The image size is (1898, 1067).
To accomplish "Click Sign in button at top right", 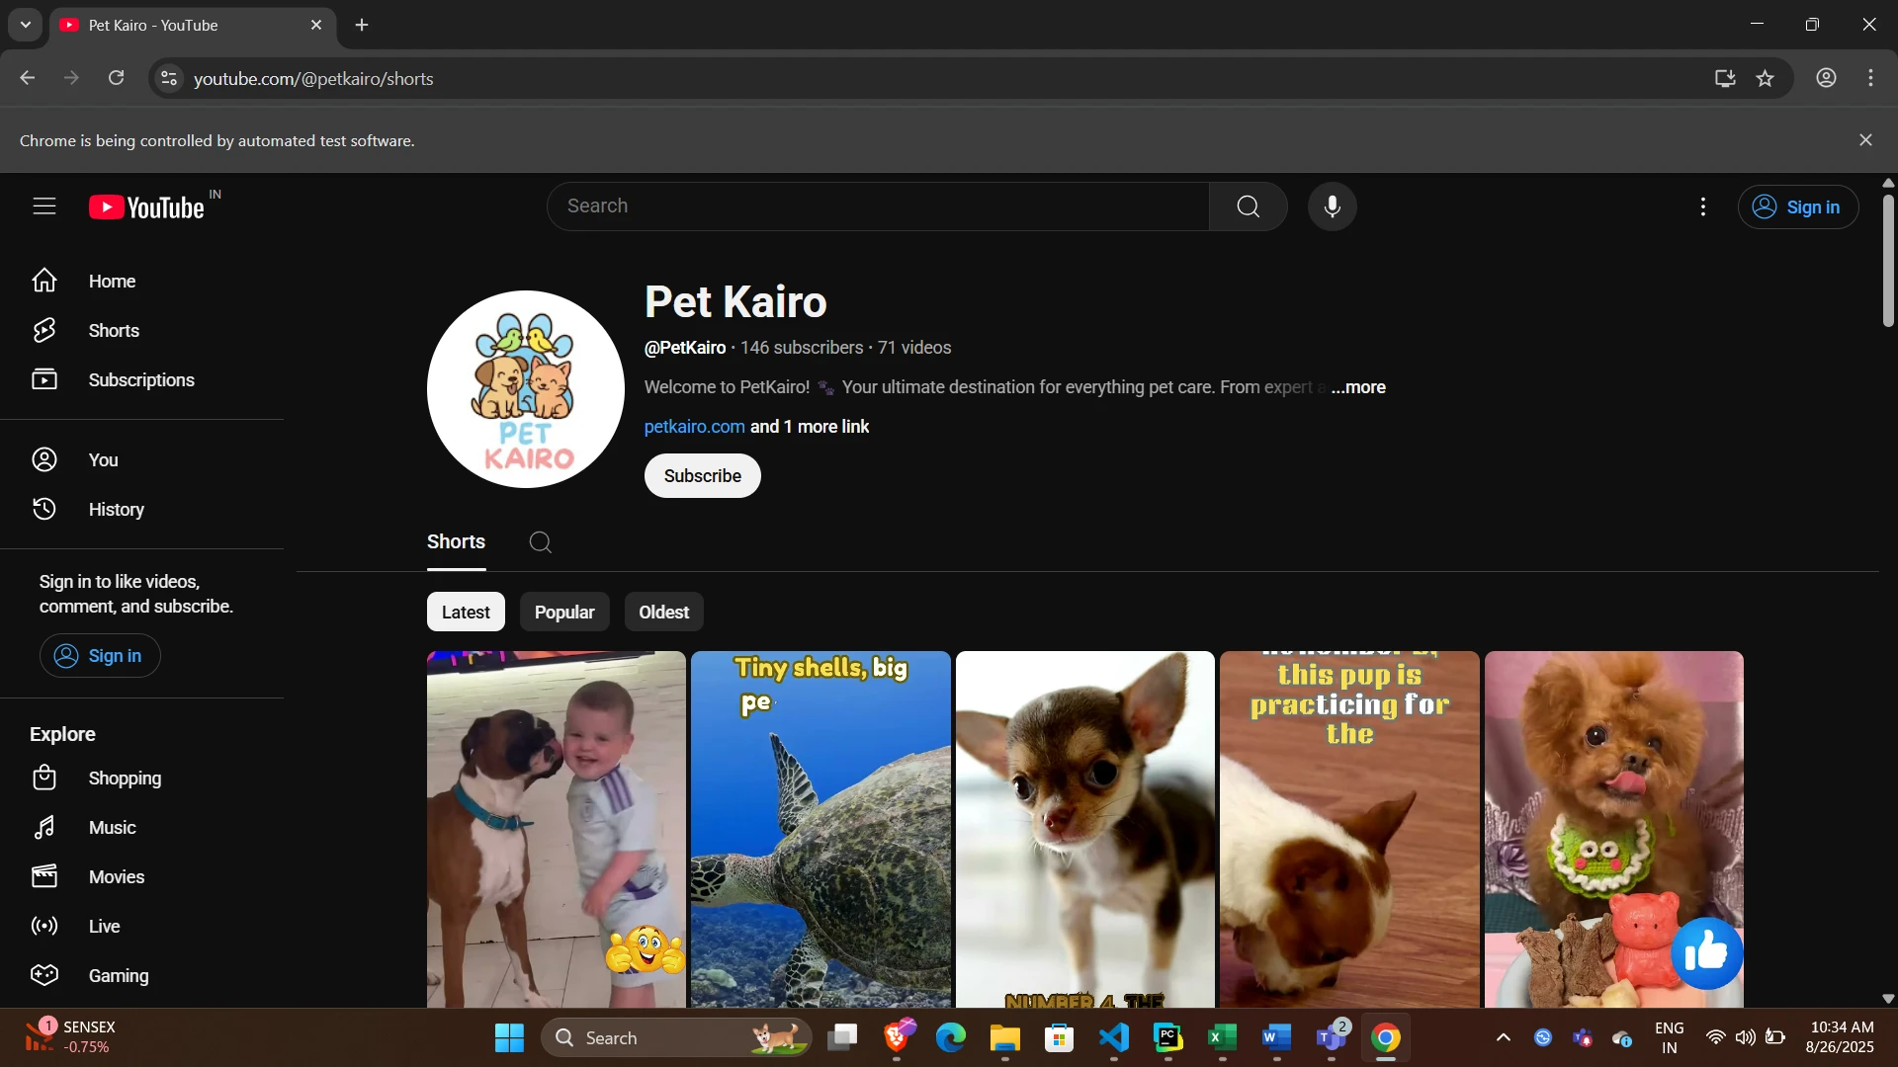I will tap(1798, 206).
